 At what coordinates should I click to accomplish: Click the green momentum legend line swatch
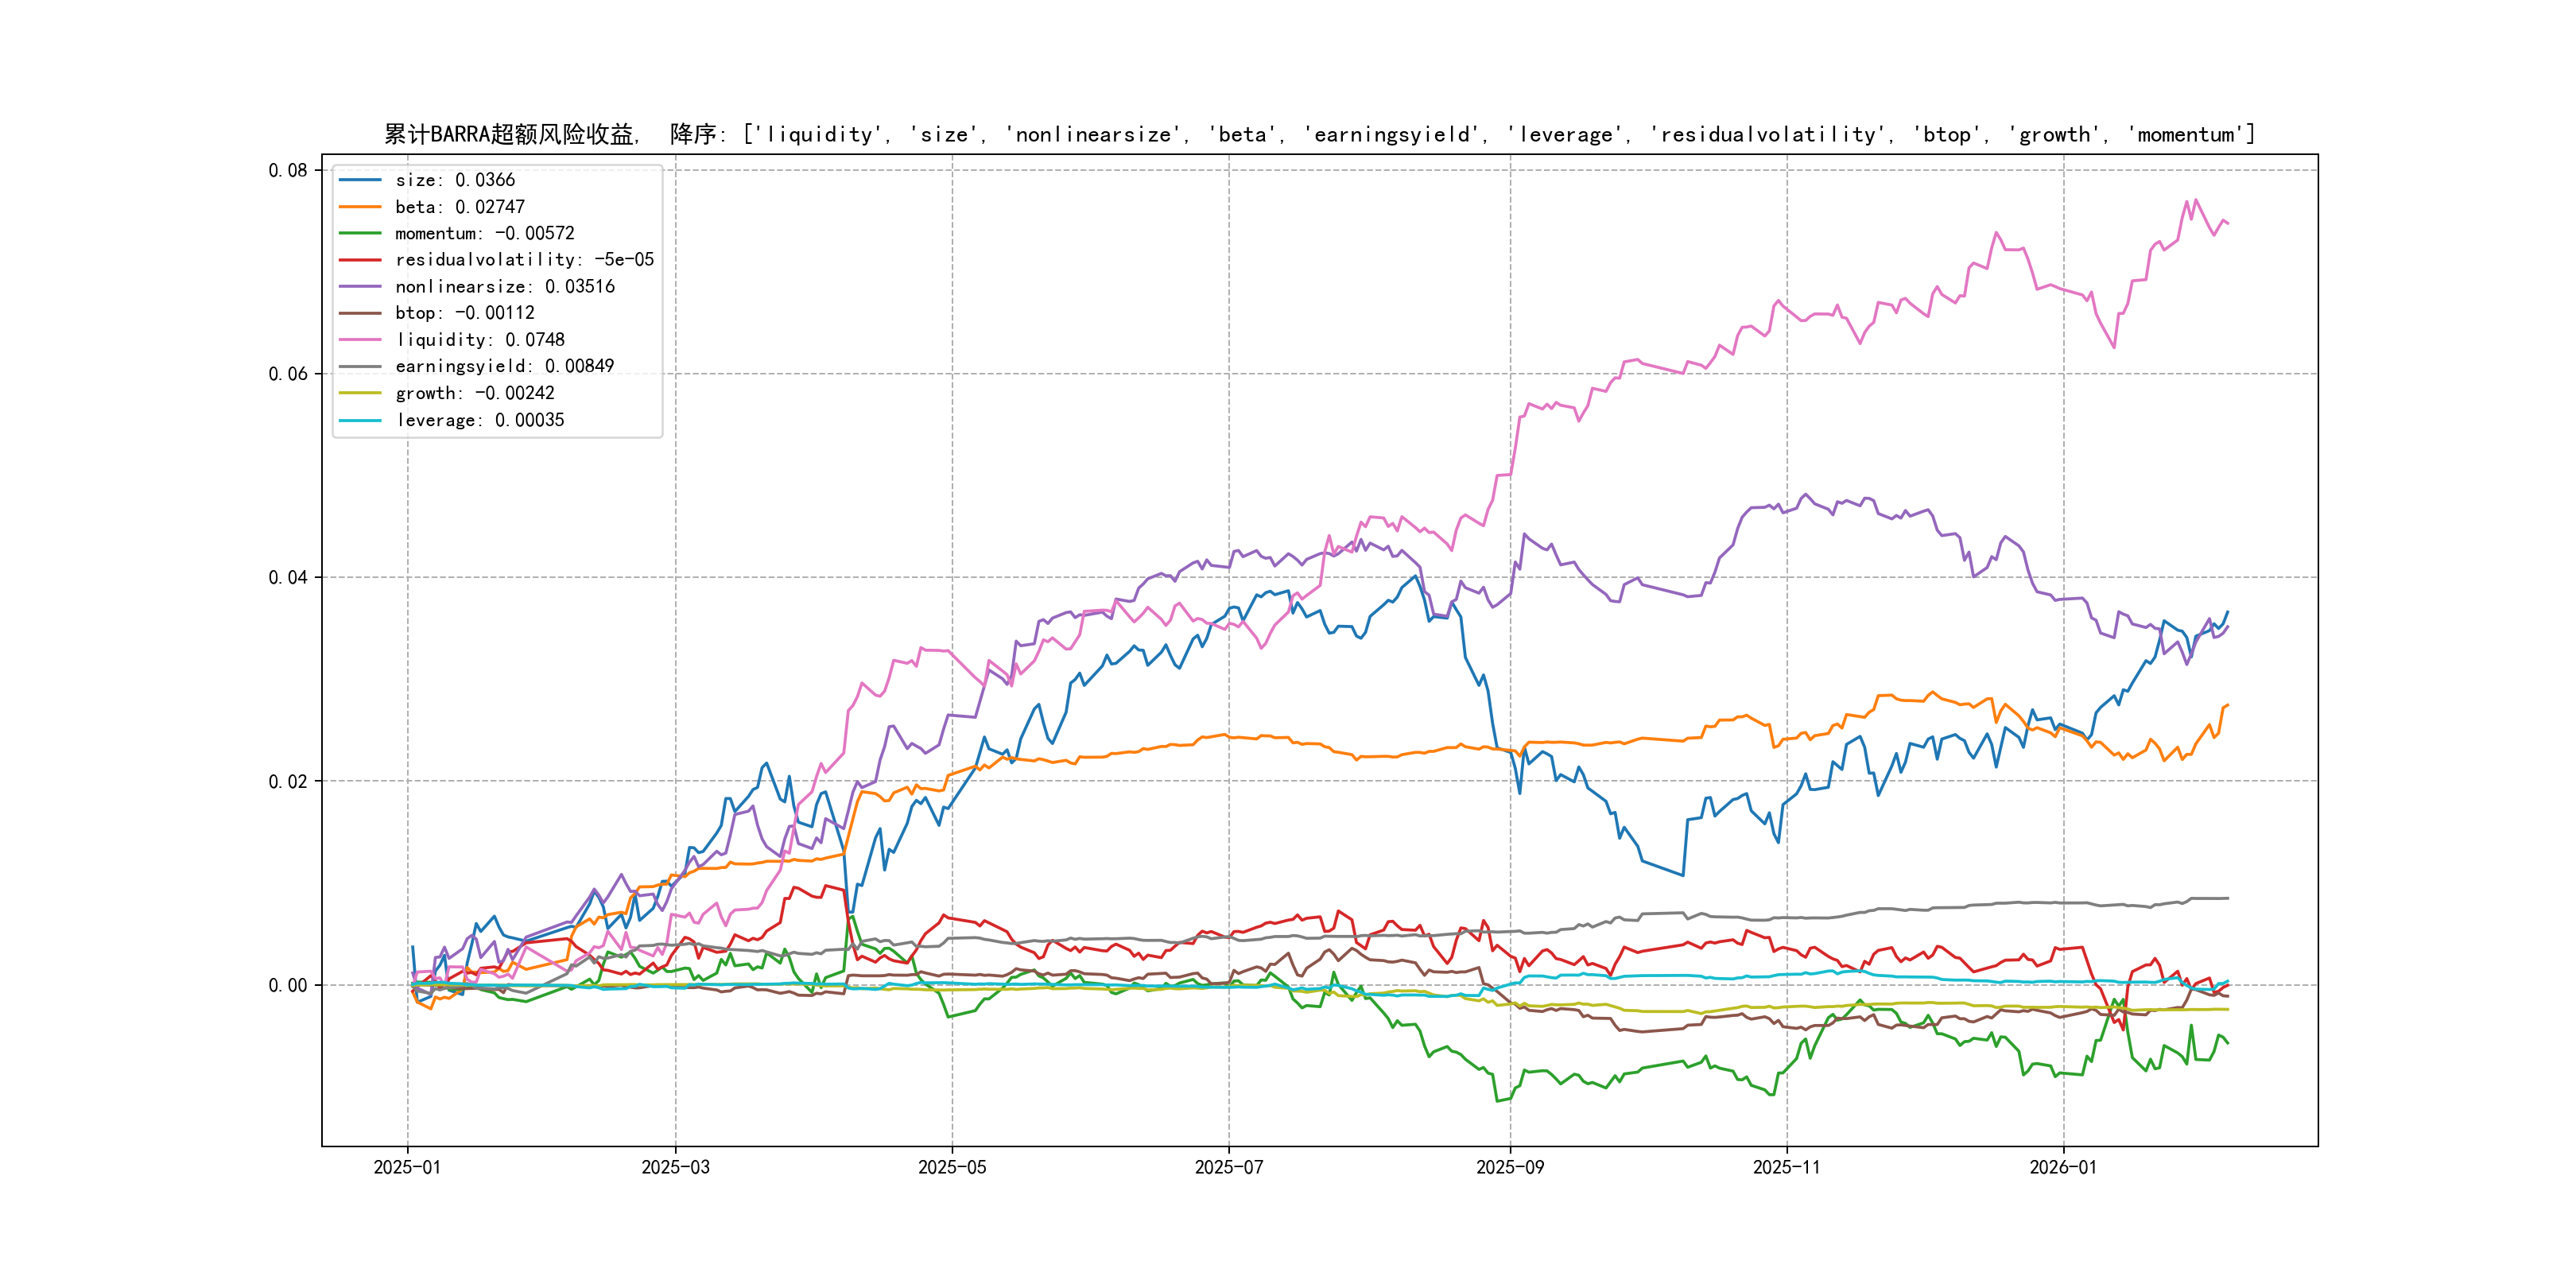pos(360,233)
